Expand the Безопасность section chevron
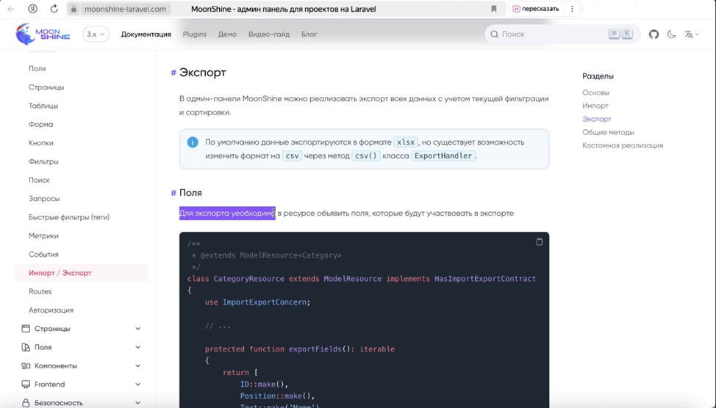 point(138,403)
